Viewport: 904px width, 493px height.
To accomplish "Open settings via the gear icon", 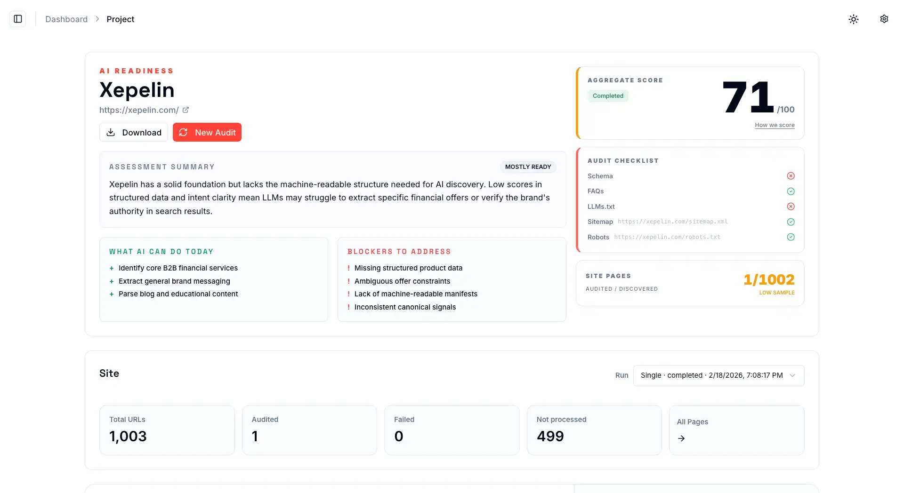I will tap(884, 19).
